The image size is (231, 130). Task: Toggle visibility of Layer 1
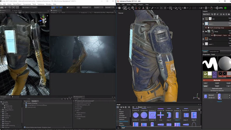[x=204, y=44]
